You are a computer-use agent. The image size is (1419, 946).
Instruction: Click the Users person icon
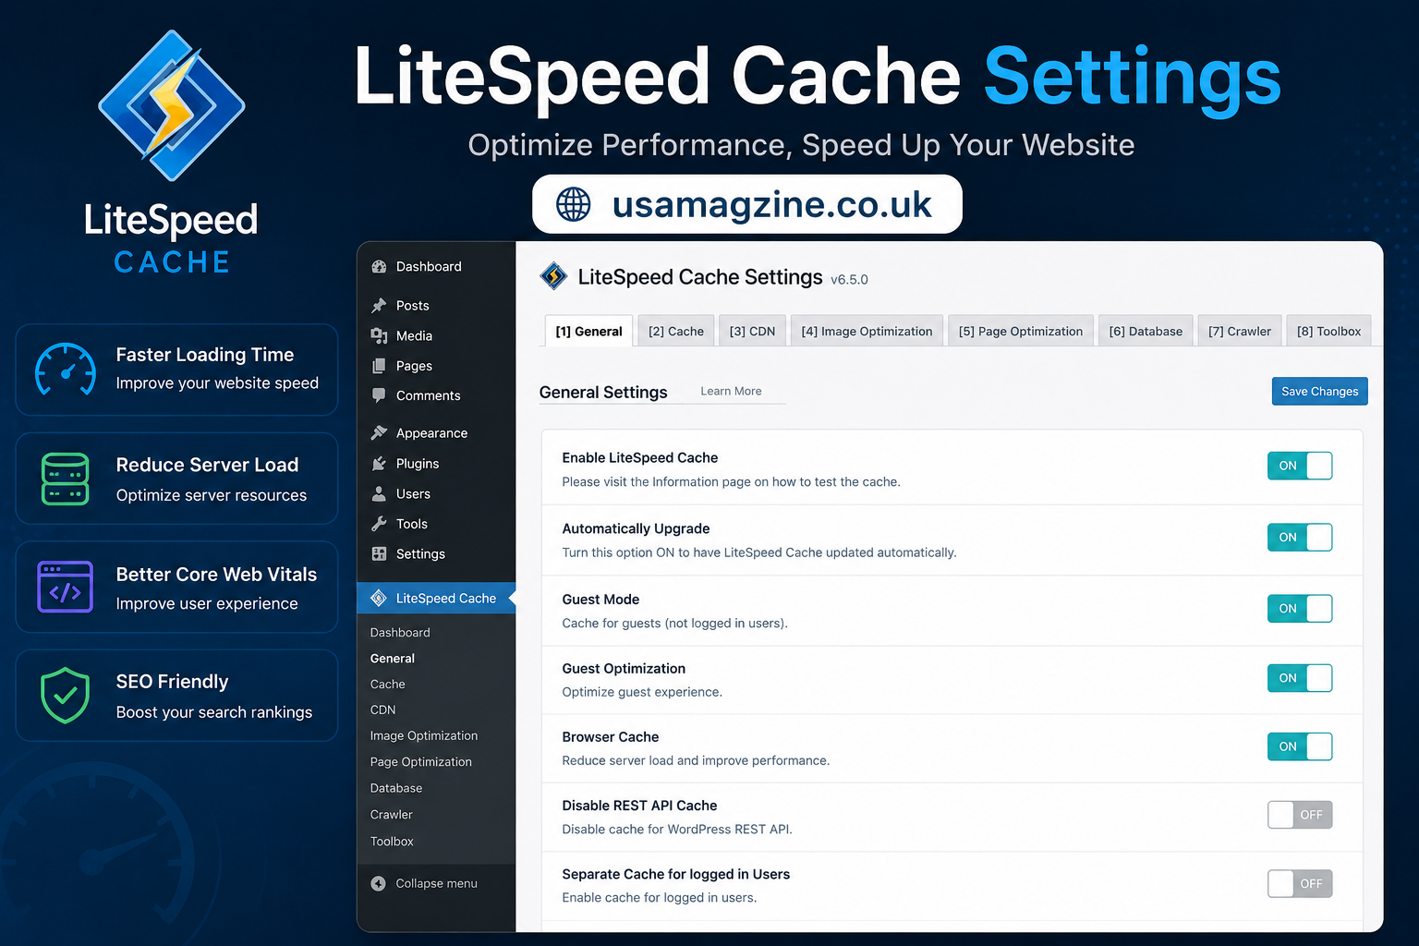coord(379,494)
